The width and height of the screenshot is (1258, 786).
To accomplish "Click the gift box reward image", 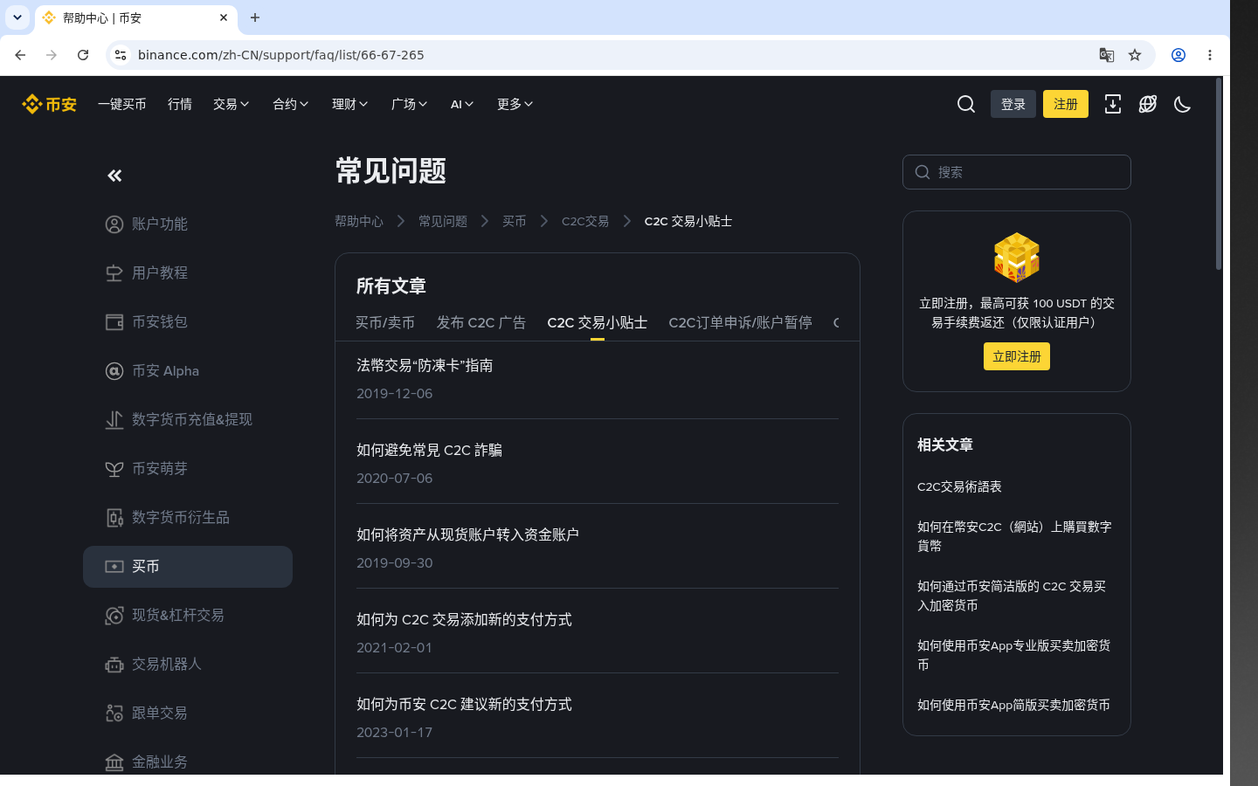I will click(x=1017, y=258).
